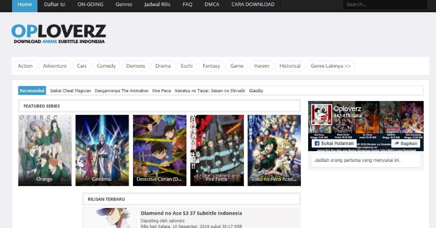
Task: Select the Comedy genre tag
Action: (106, 66)
